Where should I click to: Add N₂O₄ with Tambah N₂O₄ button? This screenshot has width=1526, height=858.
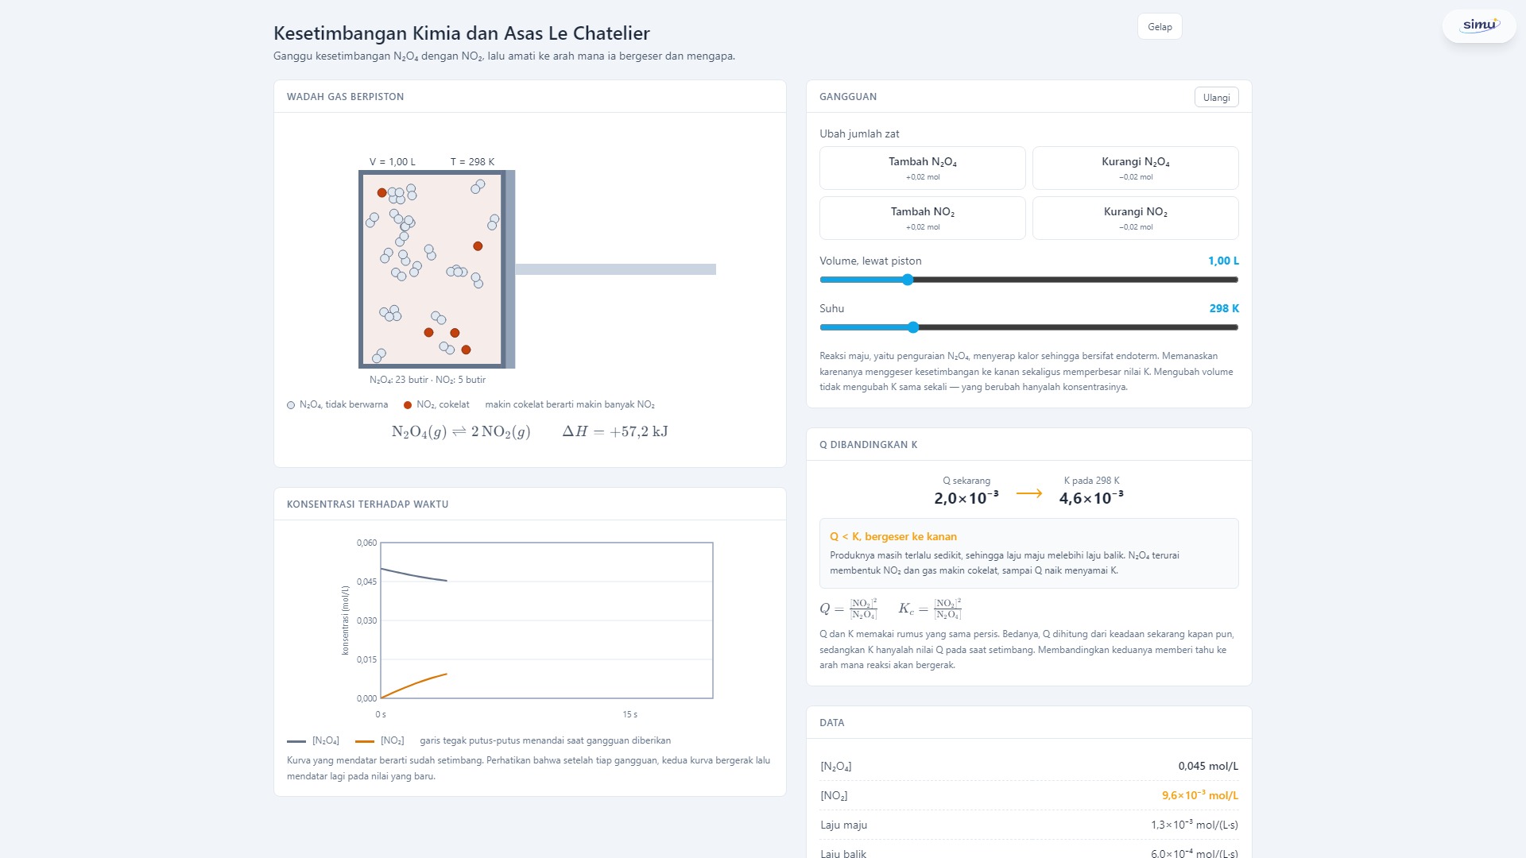(923, 168)
